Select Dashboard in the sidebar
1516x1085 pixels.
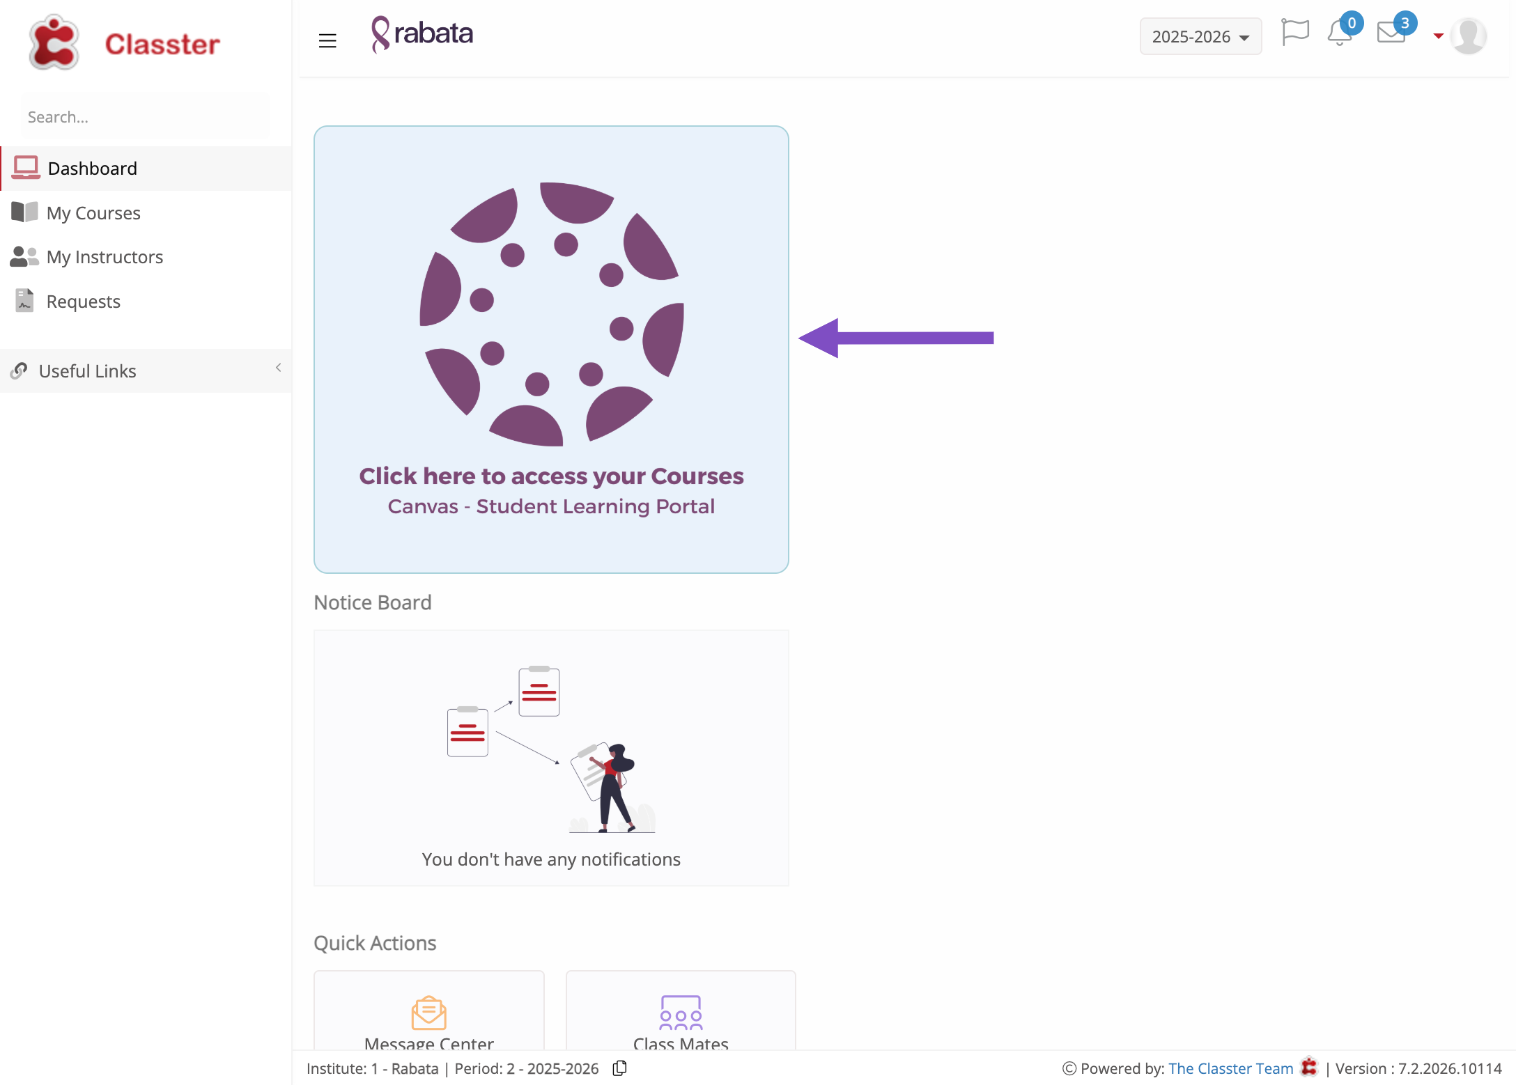coord(146,169)
